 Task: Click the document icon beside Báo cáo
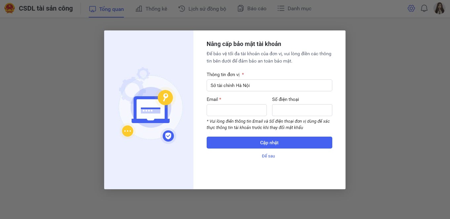[x=241, y=9]
